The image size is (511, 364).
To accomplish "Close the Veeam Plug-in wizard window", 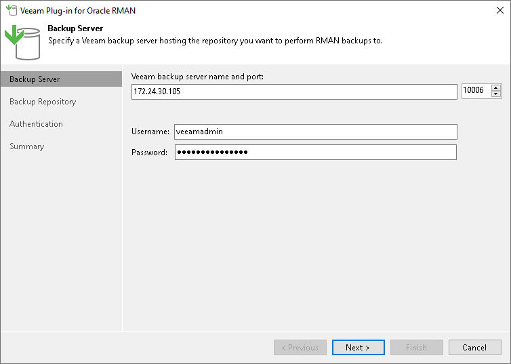I will click(x=500, y=10).
